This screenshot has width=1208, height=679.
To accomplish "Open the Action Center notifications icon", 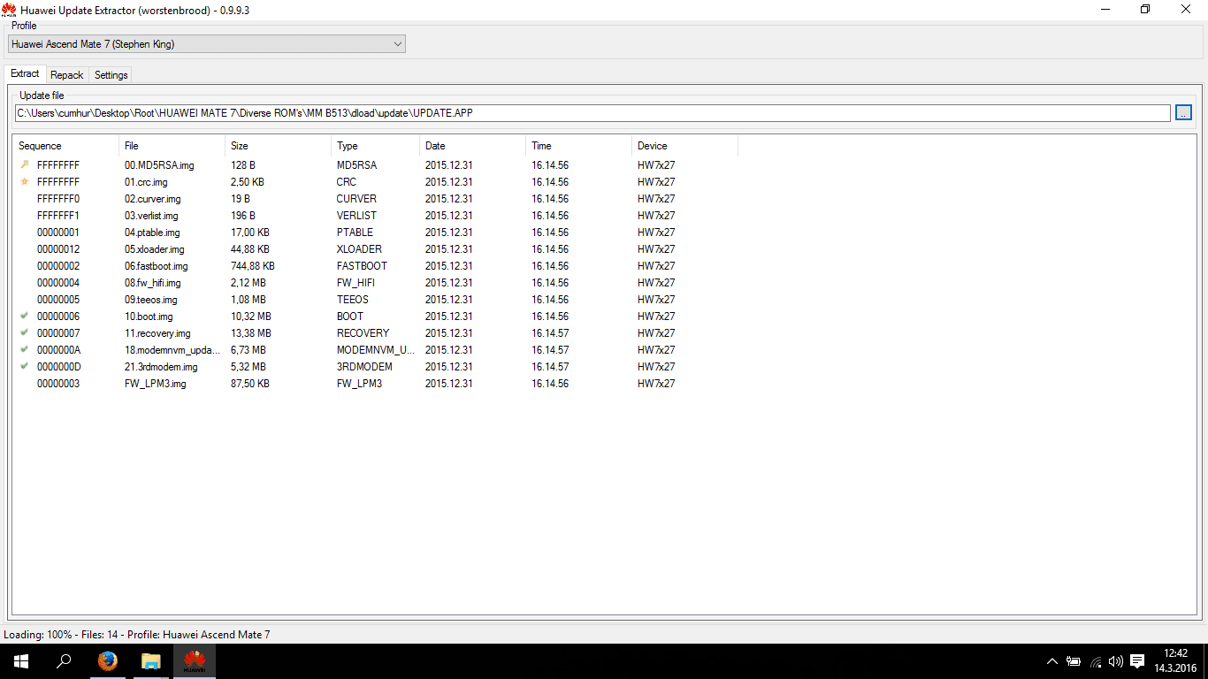I will 1138,661.
